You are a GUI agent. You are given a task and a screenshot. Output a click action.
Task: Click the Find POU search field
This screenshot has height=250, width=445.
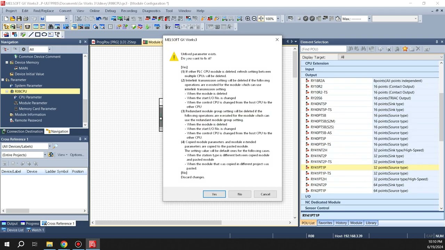(323, 49)
